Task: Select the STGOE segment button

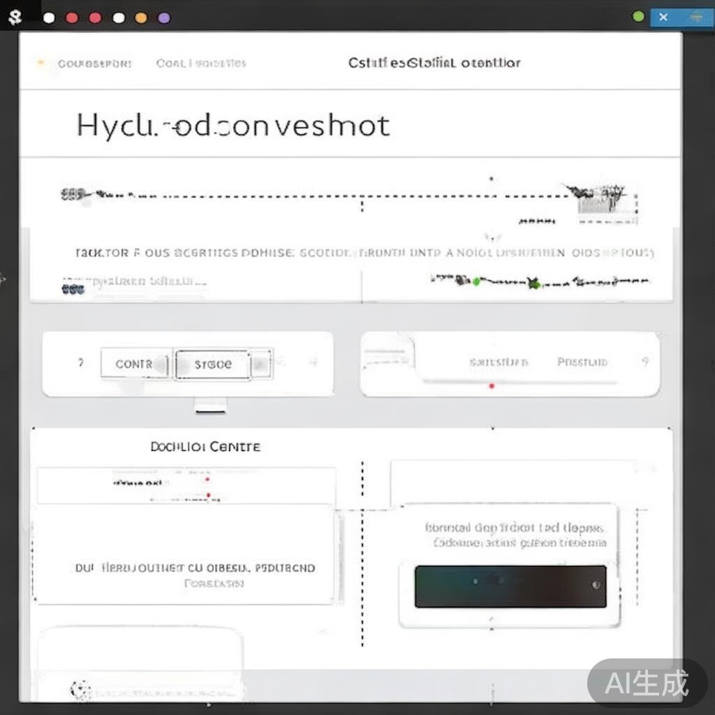Action: pyautogui.click(x=212, y=364)
